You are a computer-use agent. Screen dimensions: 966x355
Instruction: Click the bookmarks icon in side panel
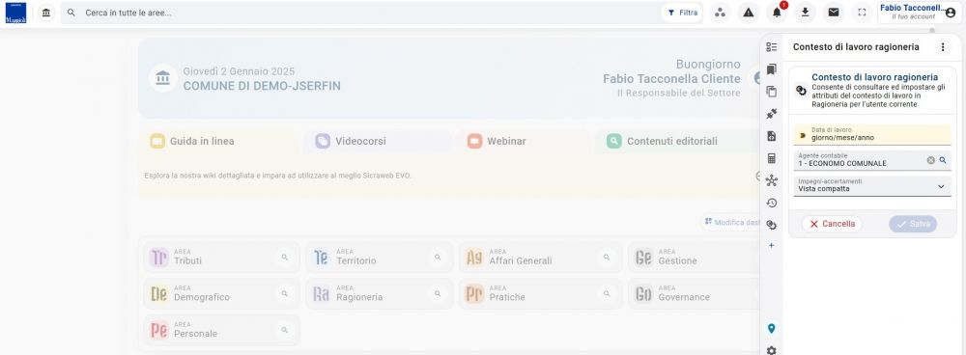click(x=771, y=69)
